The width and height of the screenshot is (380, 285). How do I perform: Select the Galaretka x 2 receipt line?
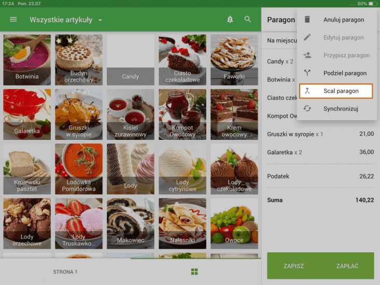click(x=320, y=152)
